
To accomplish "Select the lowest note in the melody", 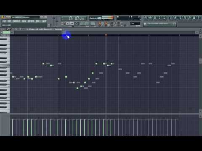I will (x=77, y=88).
